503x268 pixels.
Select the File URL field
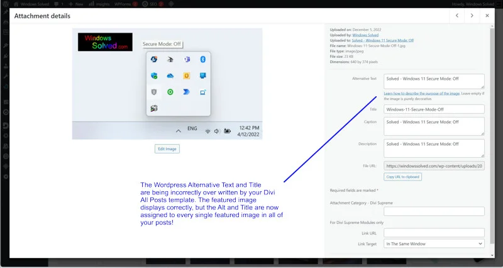[434, 166]
